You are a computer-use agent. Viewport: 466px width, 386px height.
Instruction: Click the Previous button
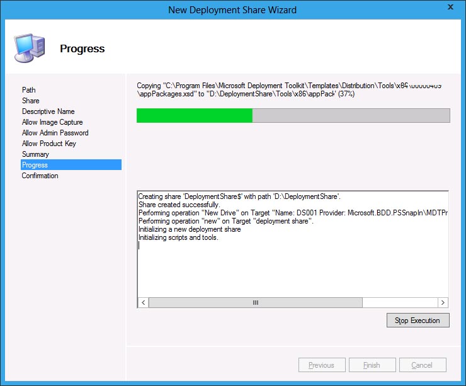click(x=321, y=365)
